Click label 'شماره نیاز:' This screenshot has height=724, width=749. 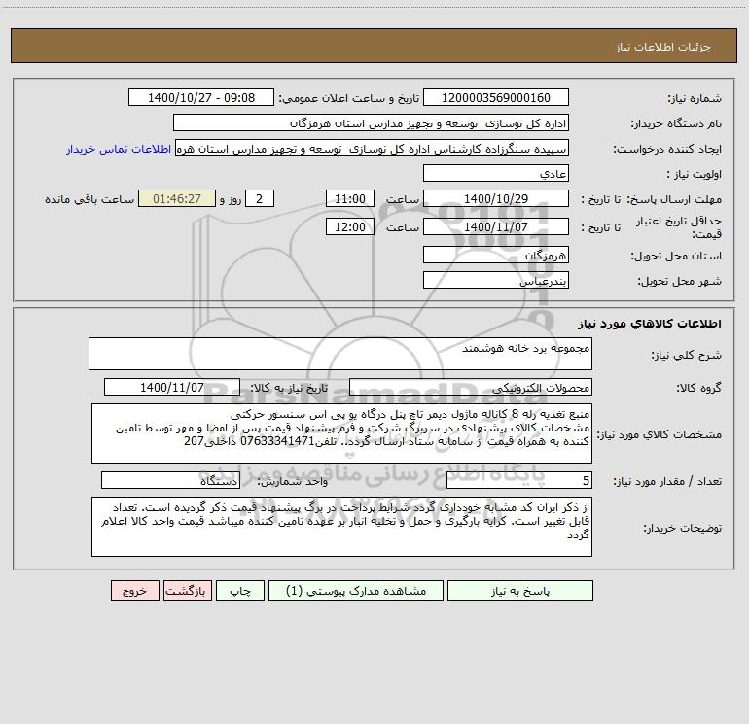pos(695,99)
